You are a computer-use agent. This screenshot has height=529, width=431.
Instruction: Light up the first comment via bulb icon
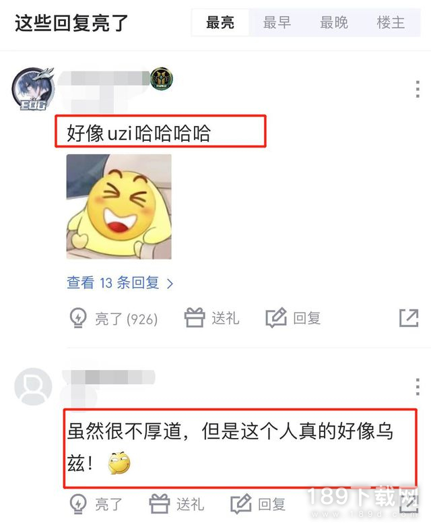(78, 318)
